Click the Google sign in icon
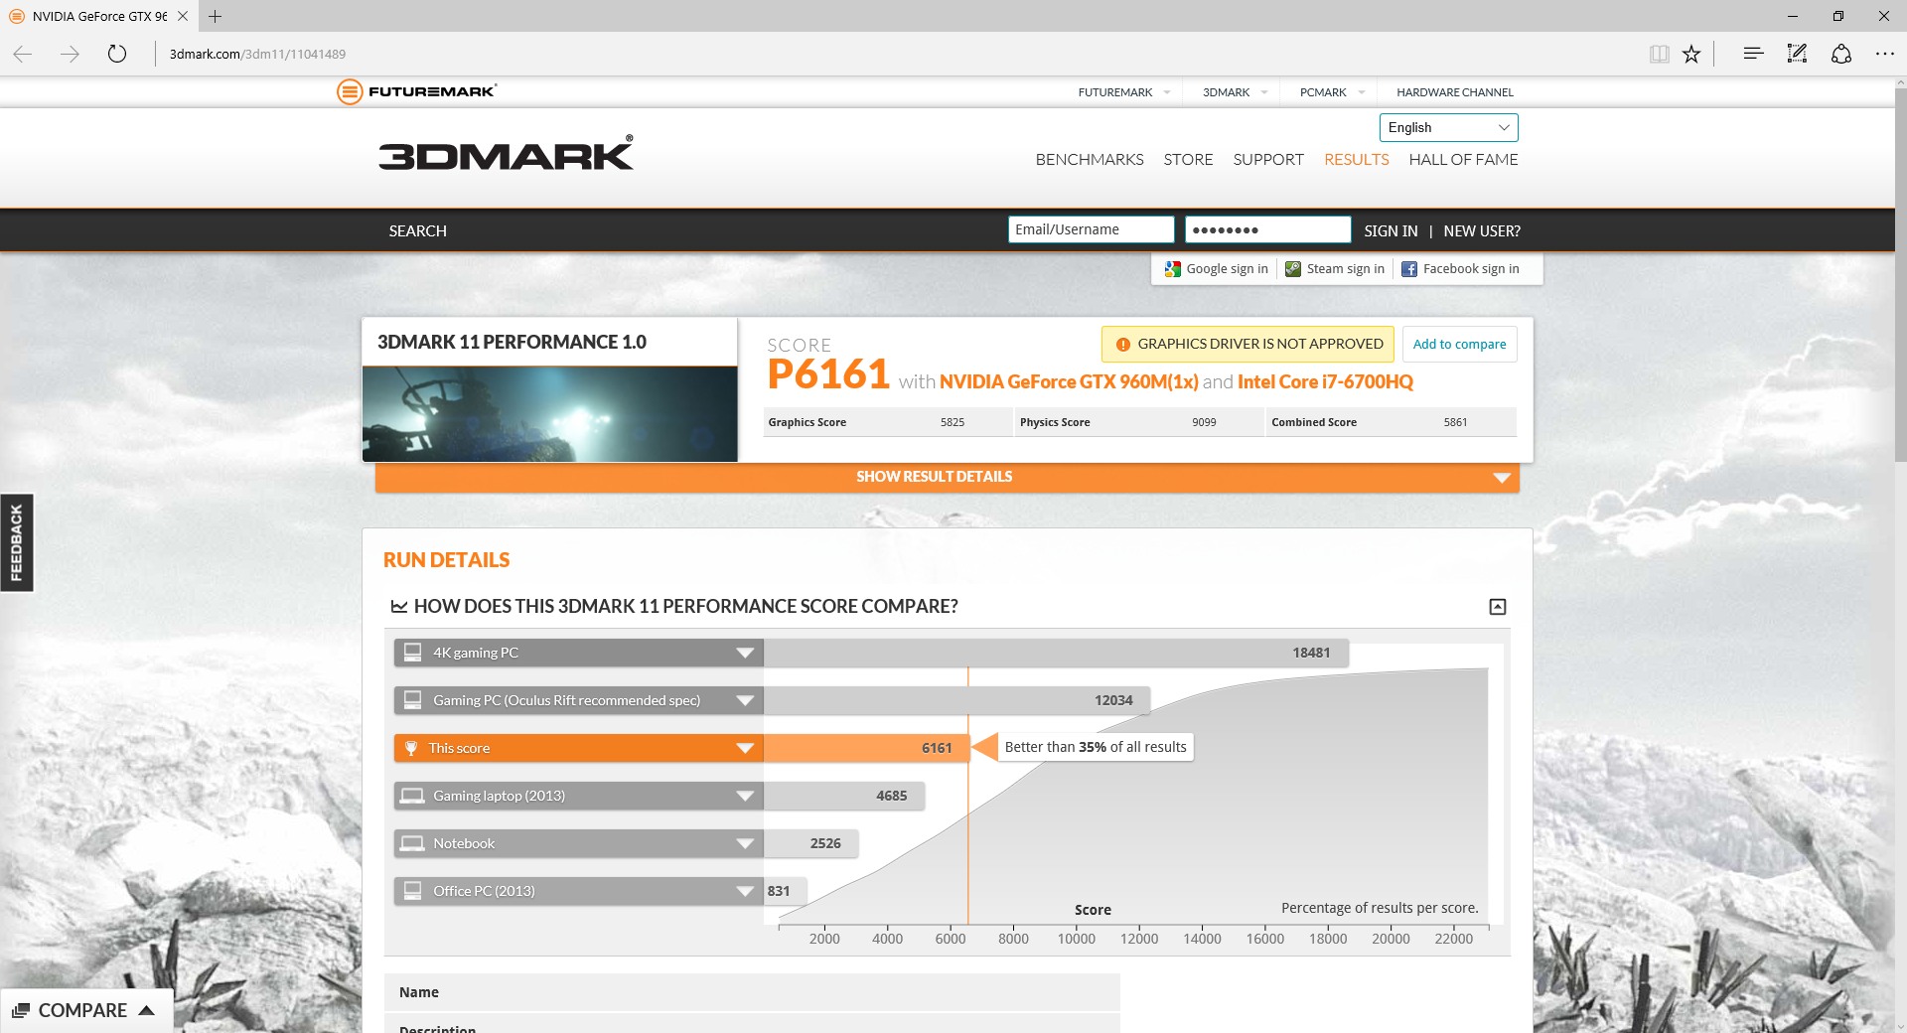1907x1033 pixels. [x=1173, y=269]
